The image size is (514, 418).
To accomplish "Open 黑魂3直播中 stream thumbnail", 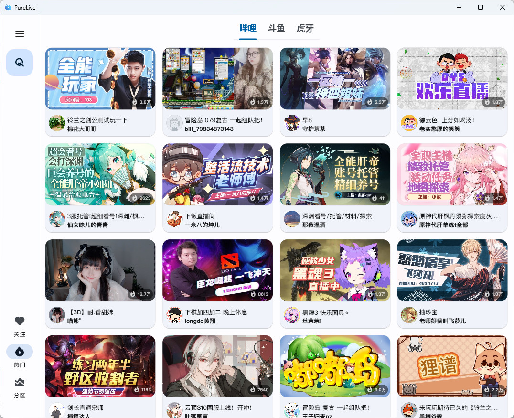I will (335, 270).
